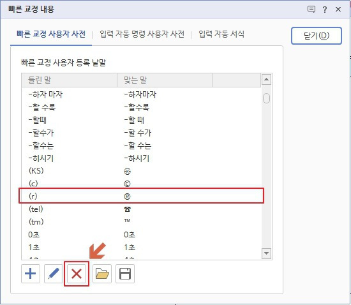Select the (tm) row
This screenshot has height=305, width=351.
pyautogui.click(x=141, y=222)
